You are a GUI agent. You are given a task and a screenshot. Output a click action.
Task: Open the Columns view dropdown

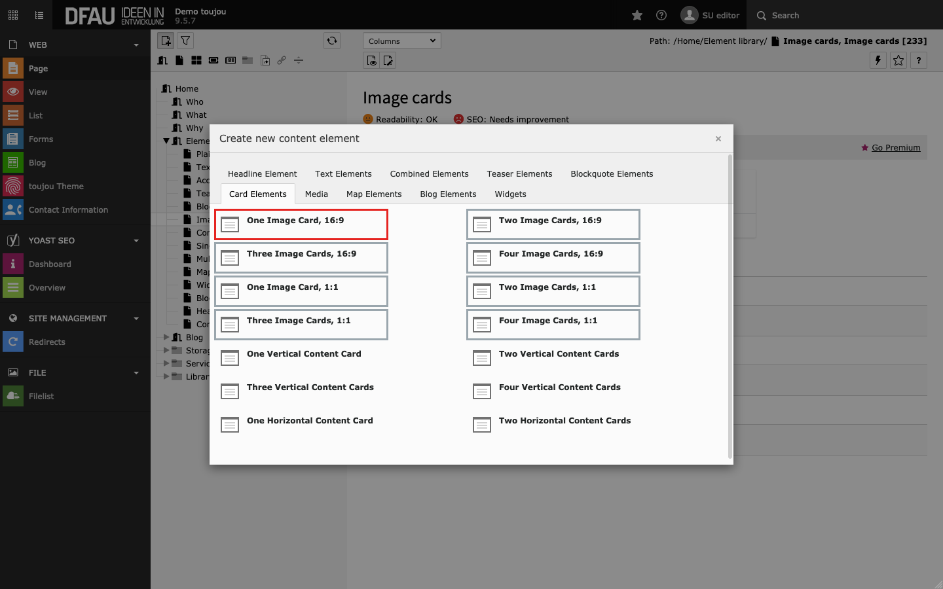[x=401, y=41]
